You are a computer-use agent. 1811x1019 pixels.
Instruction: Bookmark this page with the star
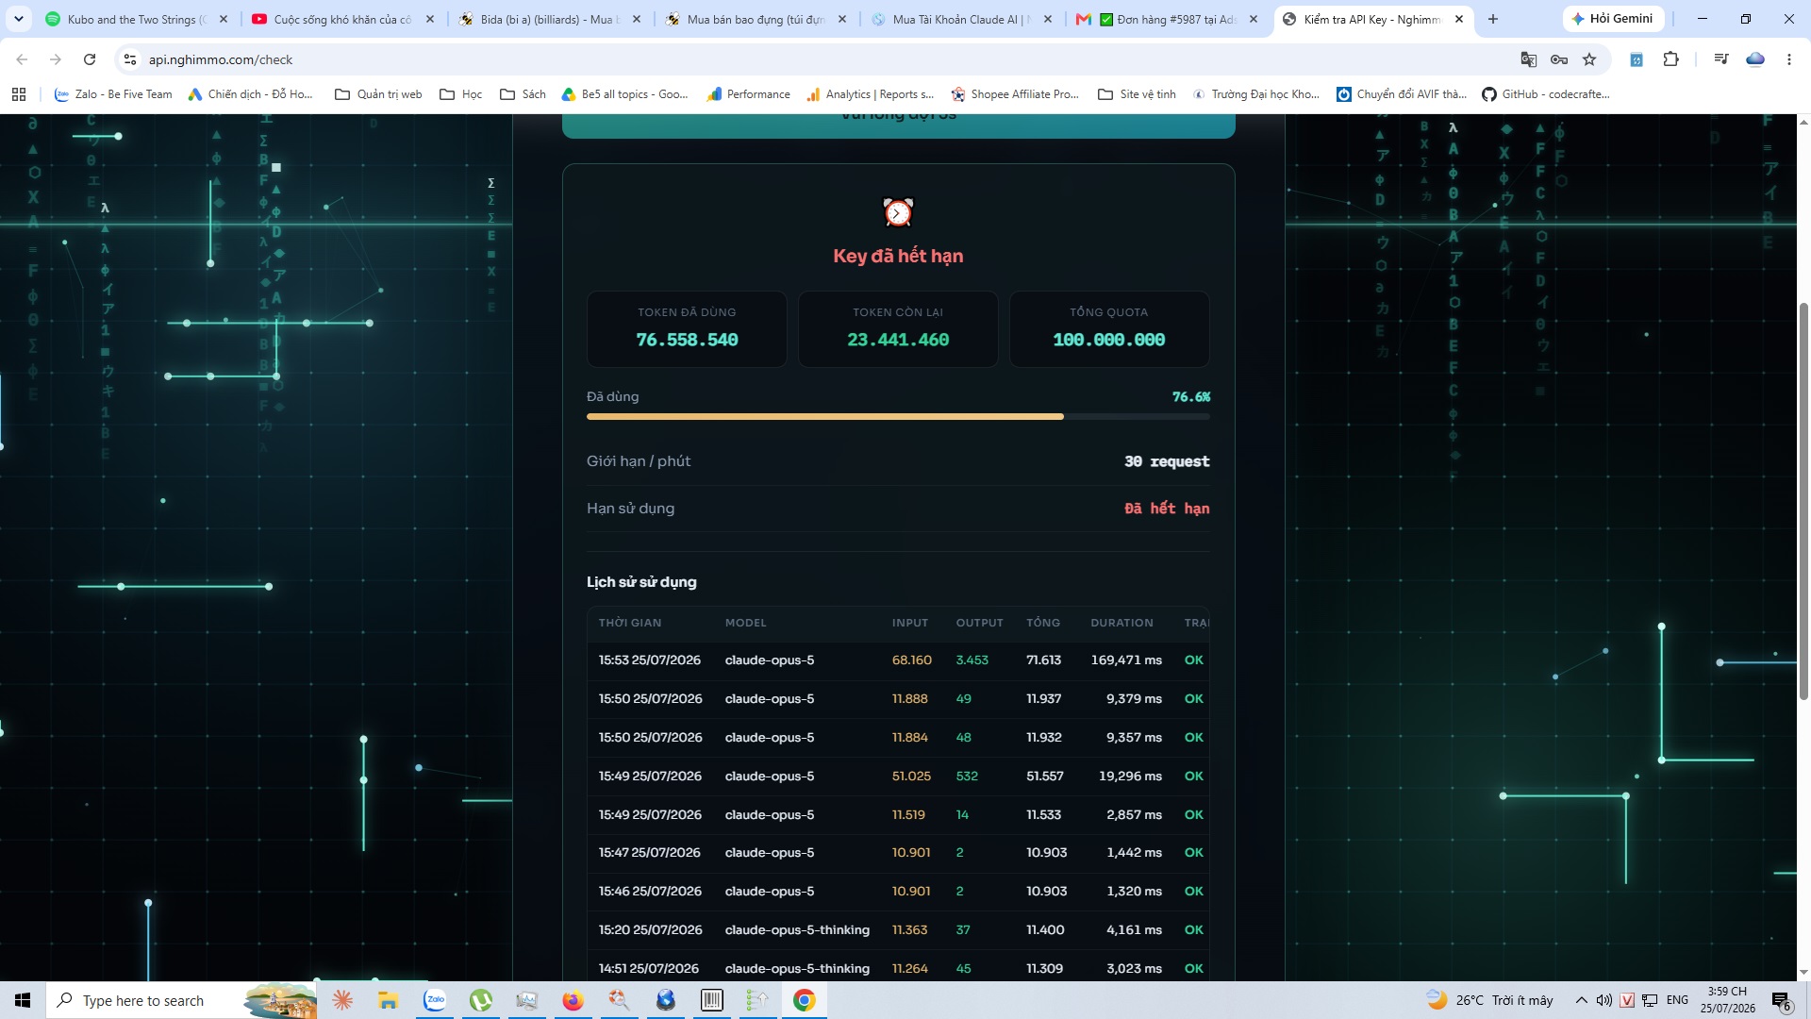coord(1589,59)
